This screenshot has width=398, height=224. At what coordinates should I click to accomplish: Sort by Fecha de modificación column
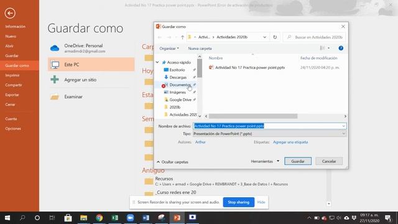[x=318, y=58]
